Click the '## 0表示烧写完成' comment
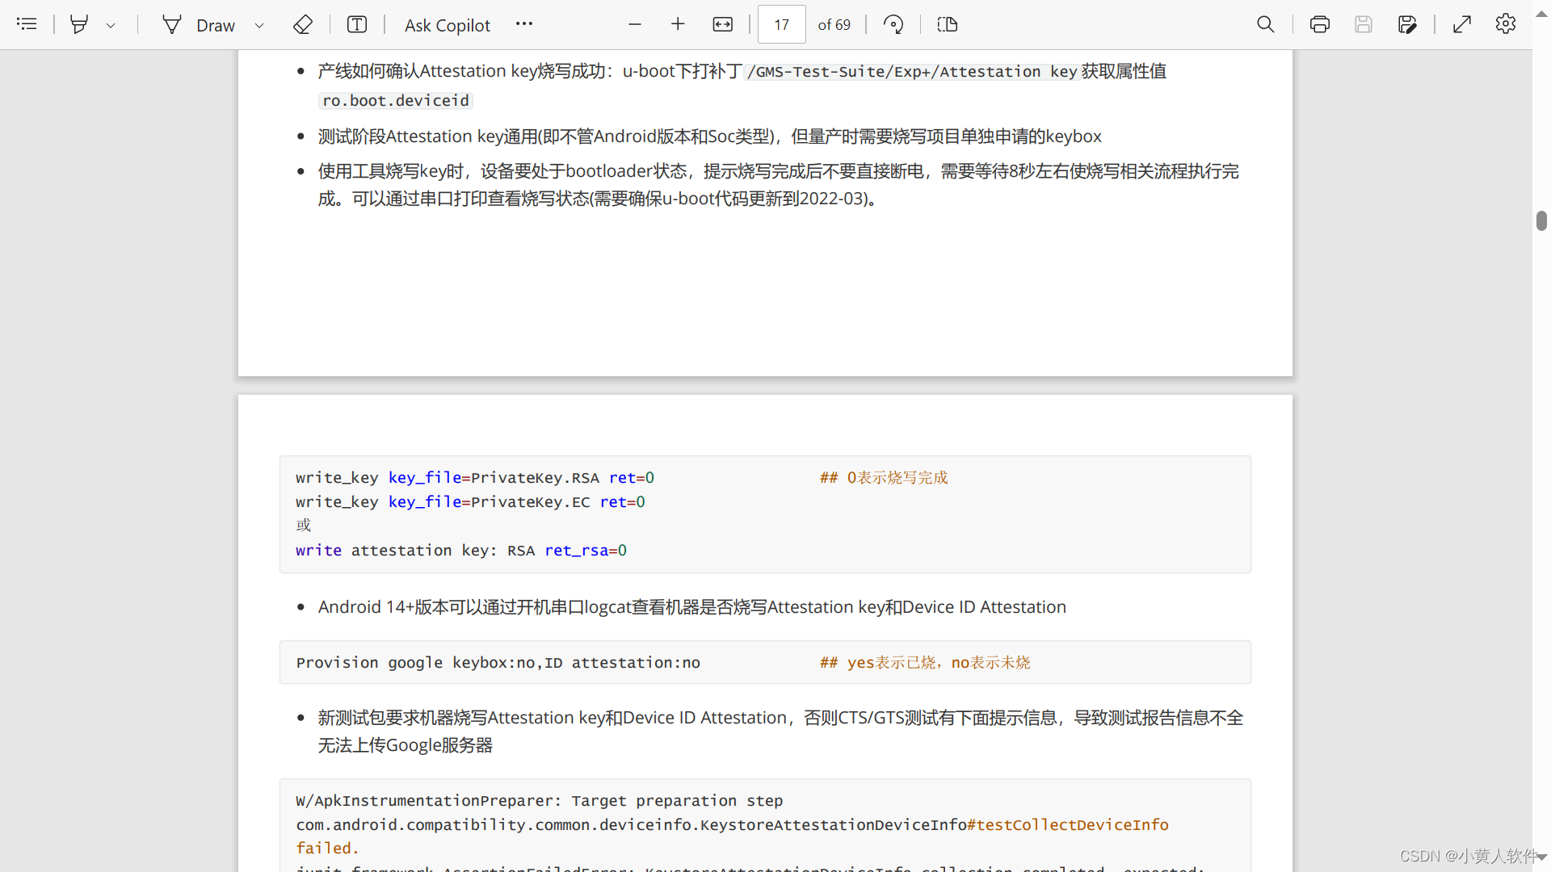The width and height of the screenshot is (1551, 872). [884, 477]
